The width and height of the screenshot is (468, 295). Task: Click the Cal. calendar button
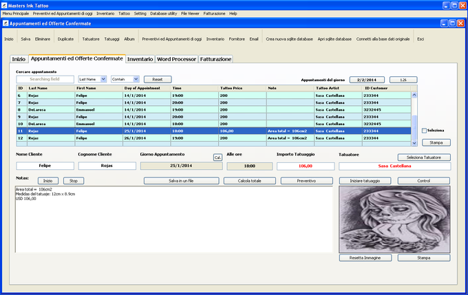coord(217,157)
